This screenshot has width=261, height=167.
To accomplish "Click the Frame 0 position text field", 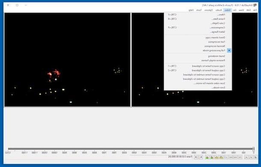I will pyautogui.click(x=180, y=157).
